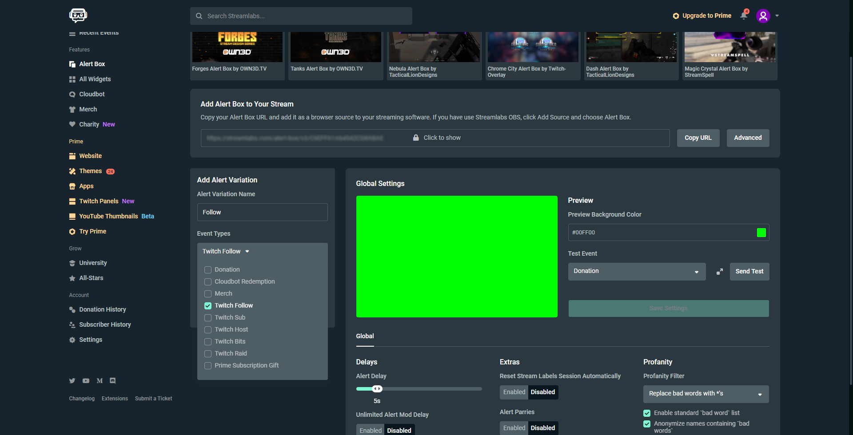Click the Twitch Panels icon

[72, 202]
